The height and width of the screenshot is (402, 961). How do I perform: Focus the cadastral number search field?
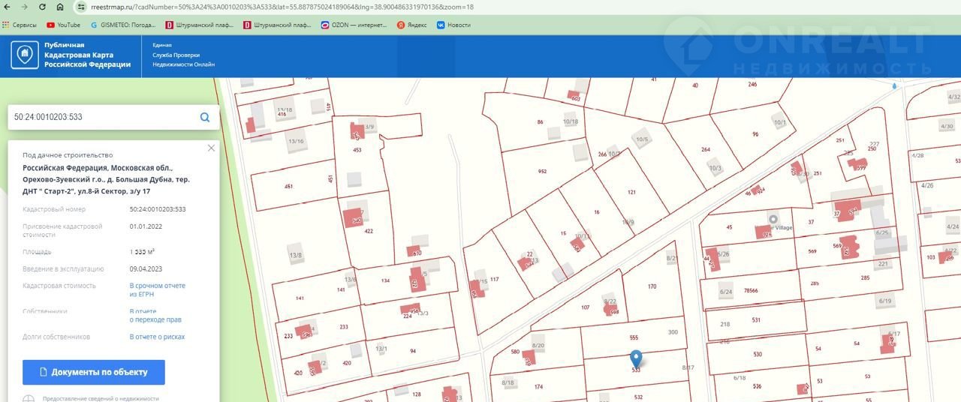pyautogui.click(x=101, y=117)
